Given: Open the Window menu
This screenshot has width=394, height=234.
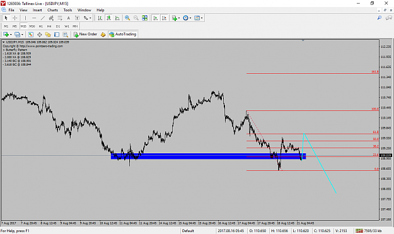Looking at the screenshot, I should [84, 10].
